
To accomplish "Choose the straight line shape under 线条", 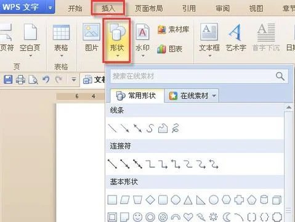I will tap(112, 128).
